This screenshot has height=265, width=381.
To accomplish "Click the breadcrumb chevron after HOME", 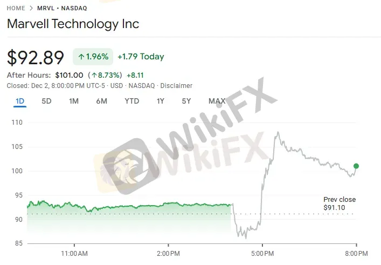I will tap(31, 9).
